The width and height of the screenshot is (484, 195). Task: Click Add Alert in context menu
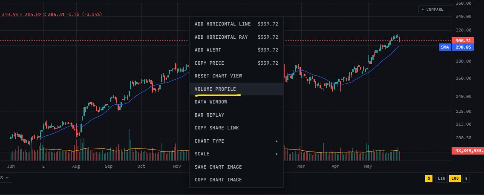[x=236, y=50]
